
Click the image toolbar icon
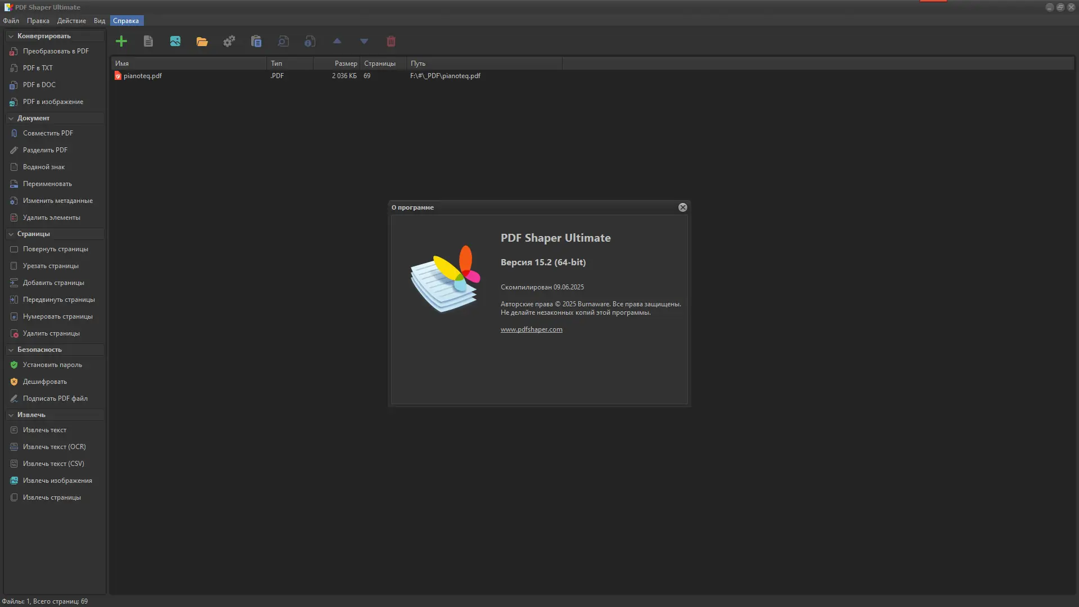coord(175,41)
